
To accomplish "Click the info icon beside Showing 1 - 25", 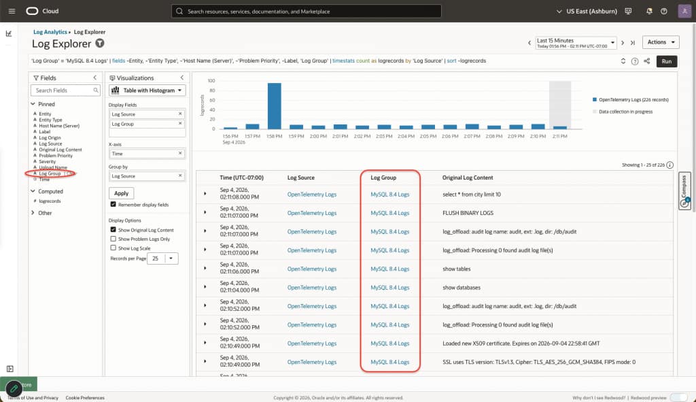I will (x=669, y=165).
